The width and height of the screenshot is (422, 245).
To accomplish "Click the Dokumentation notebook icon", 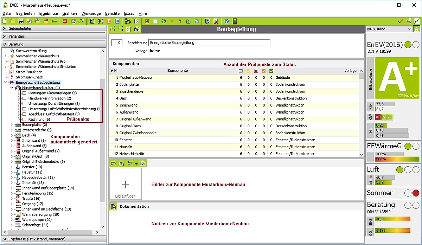I will click(x=113, y=206).
